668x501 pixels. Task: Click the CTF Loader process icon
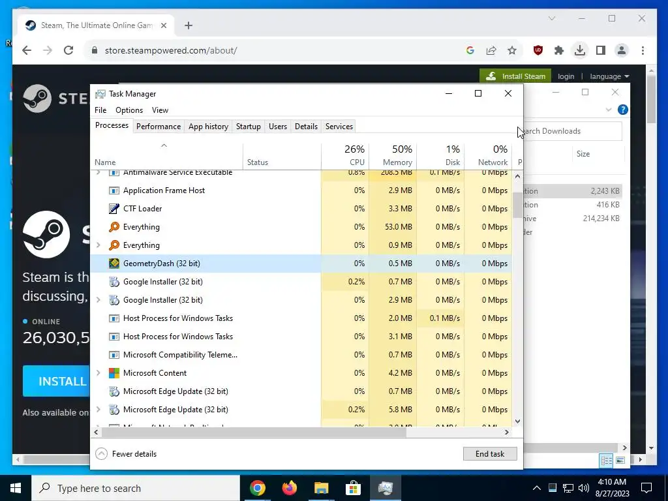[114, 208]
